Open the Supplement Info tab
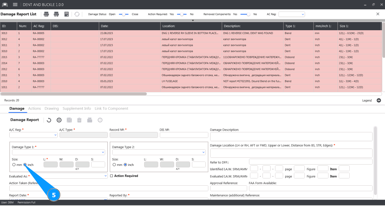 77,108
